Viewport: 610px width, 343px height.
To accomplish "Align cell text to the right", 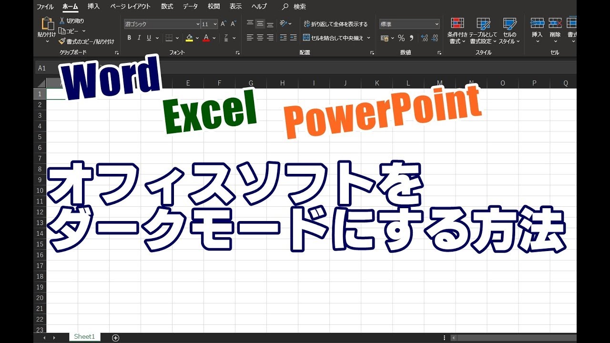I will 270,38.
